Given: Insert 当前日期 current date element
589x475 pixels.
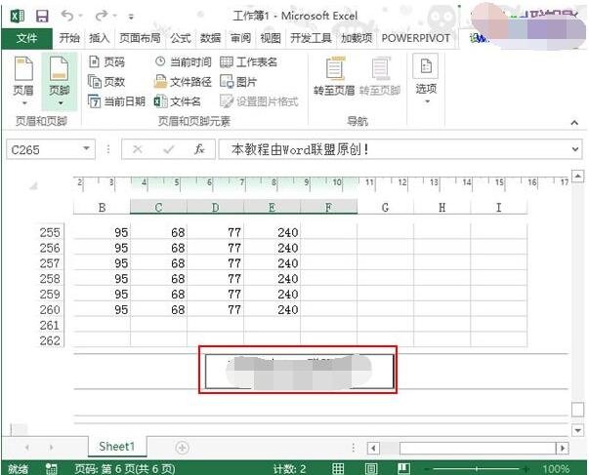Looking at the screenshot, I should (116, 101).
